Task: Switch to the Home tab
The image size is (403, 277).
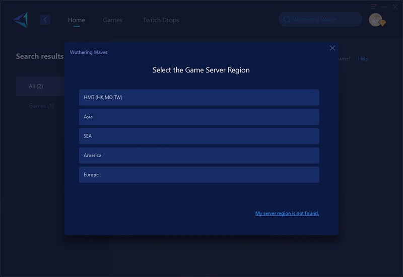Action: point(77,20)
